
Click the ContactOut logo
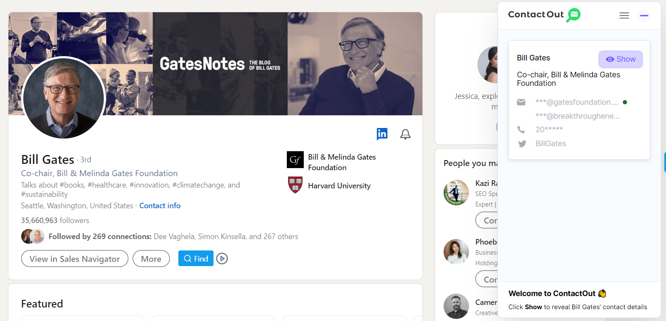(x=544, y=15)
